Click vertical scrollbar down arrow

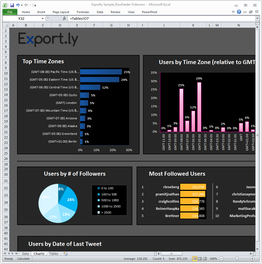[x=257, y=249]
